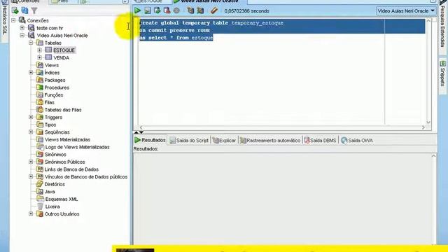Click the grey Cancel toolbar icon
The image size is (448, 252).
click(x=176, y=10)
